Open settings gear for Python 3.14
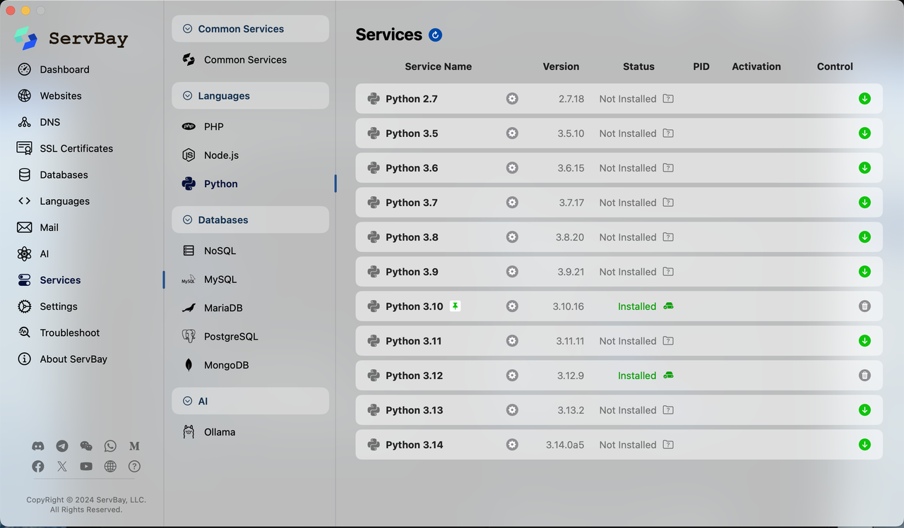 (512, 445)
